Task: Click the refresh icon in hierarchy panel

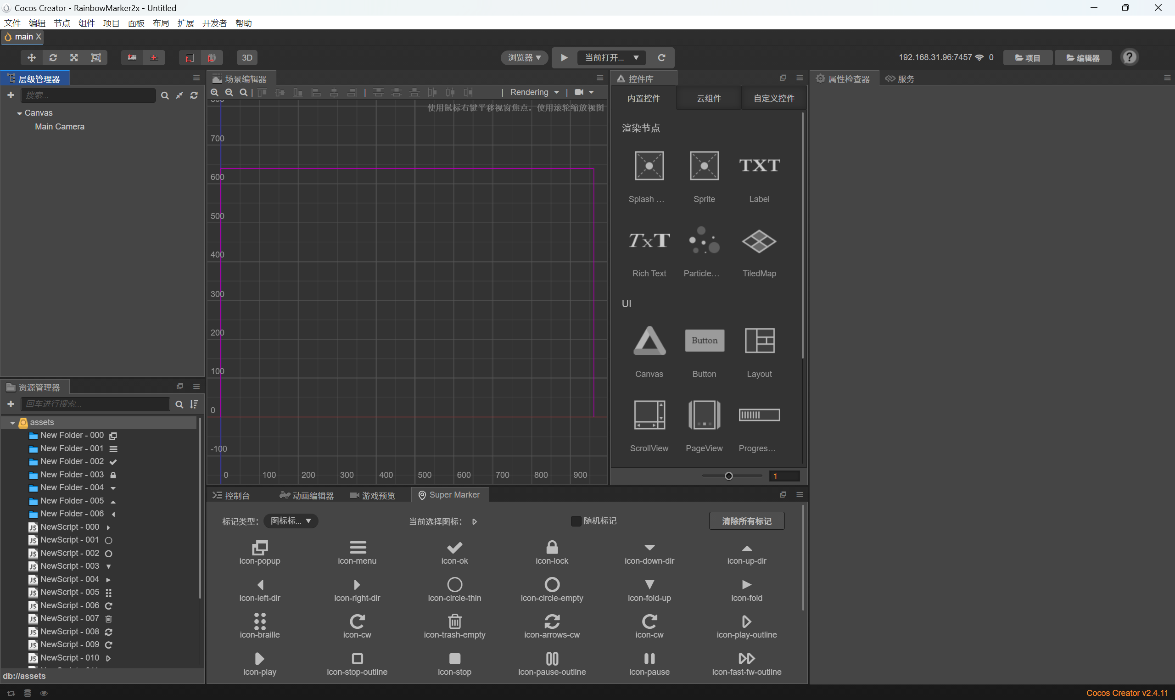Action: click(194, 95)
